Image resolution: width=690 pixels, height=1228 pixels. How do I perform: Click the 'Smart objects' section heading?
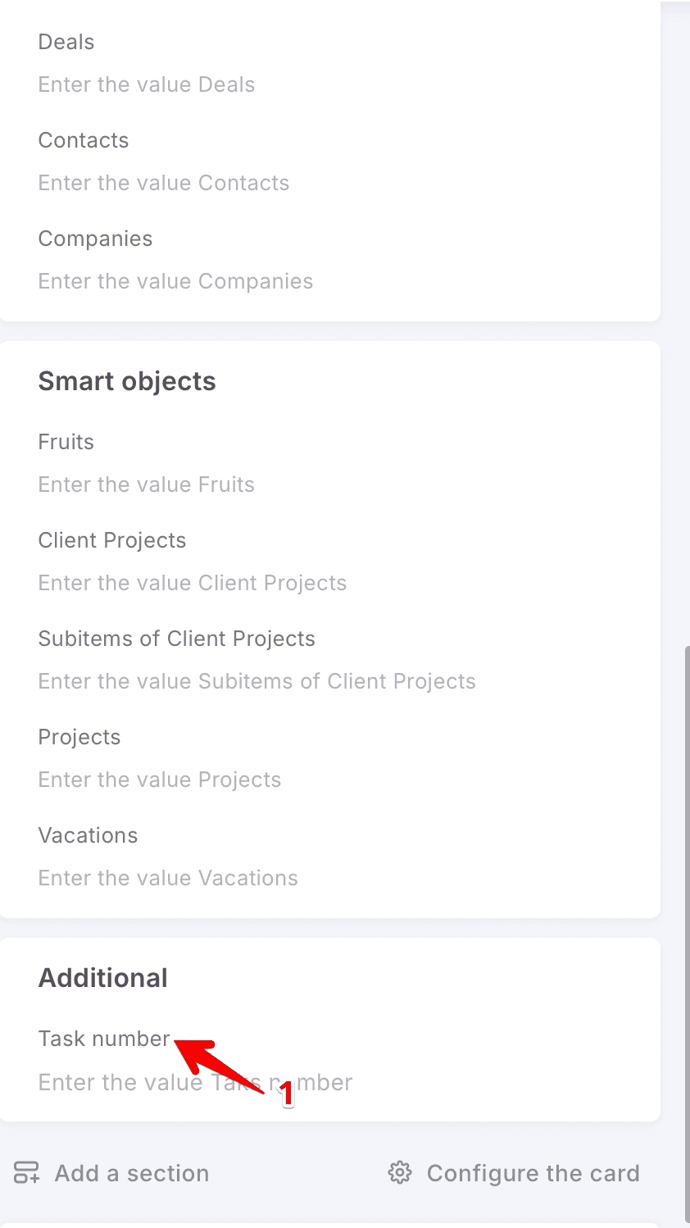127,381
